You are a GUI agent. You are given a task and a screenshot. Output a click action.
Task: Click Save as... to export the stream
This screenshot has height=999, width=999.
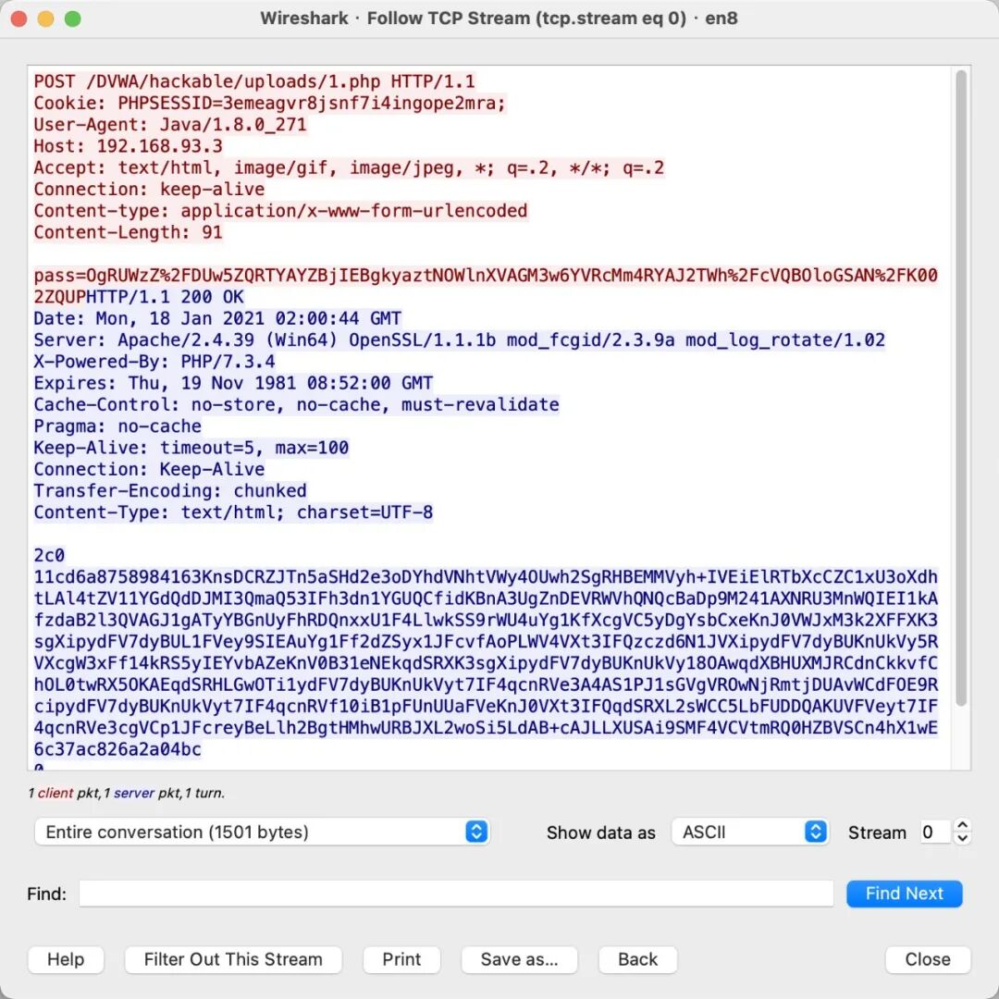coord(519,959)
